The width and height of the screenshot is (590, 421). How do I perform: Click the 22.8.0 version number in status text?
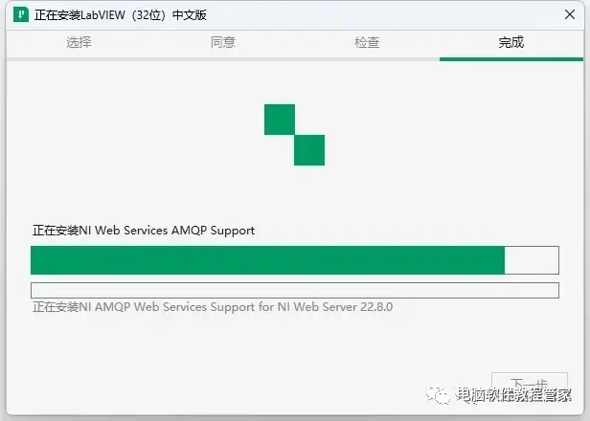point(376,307)
